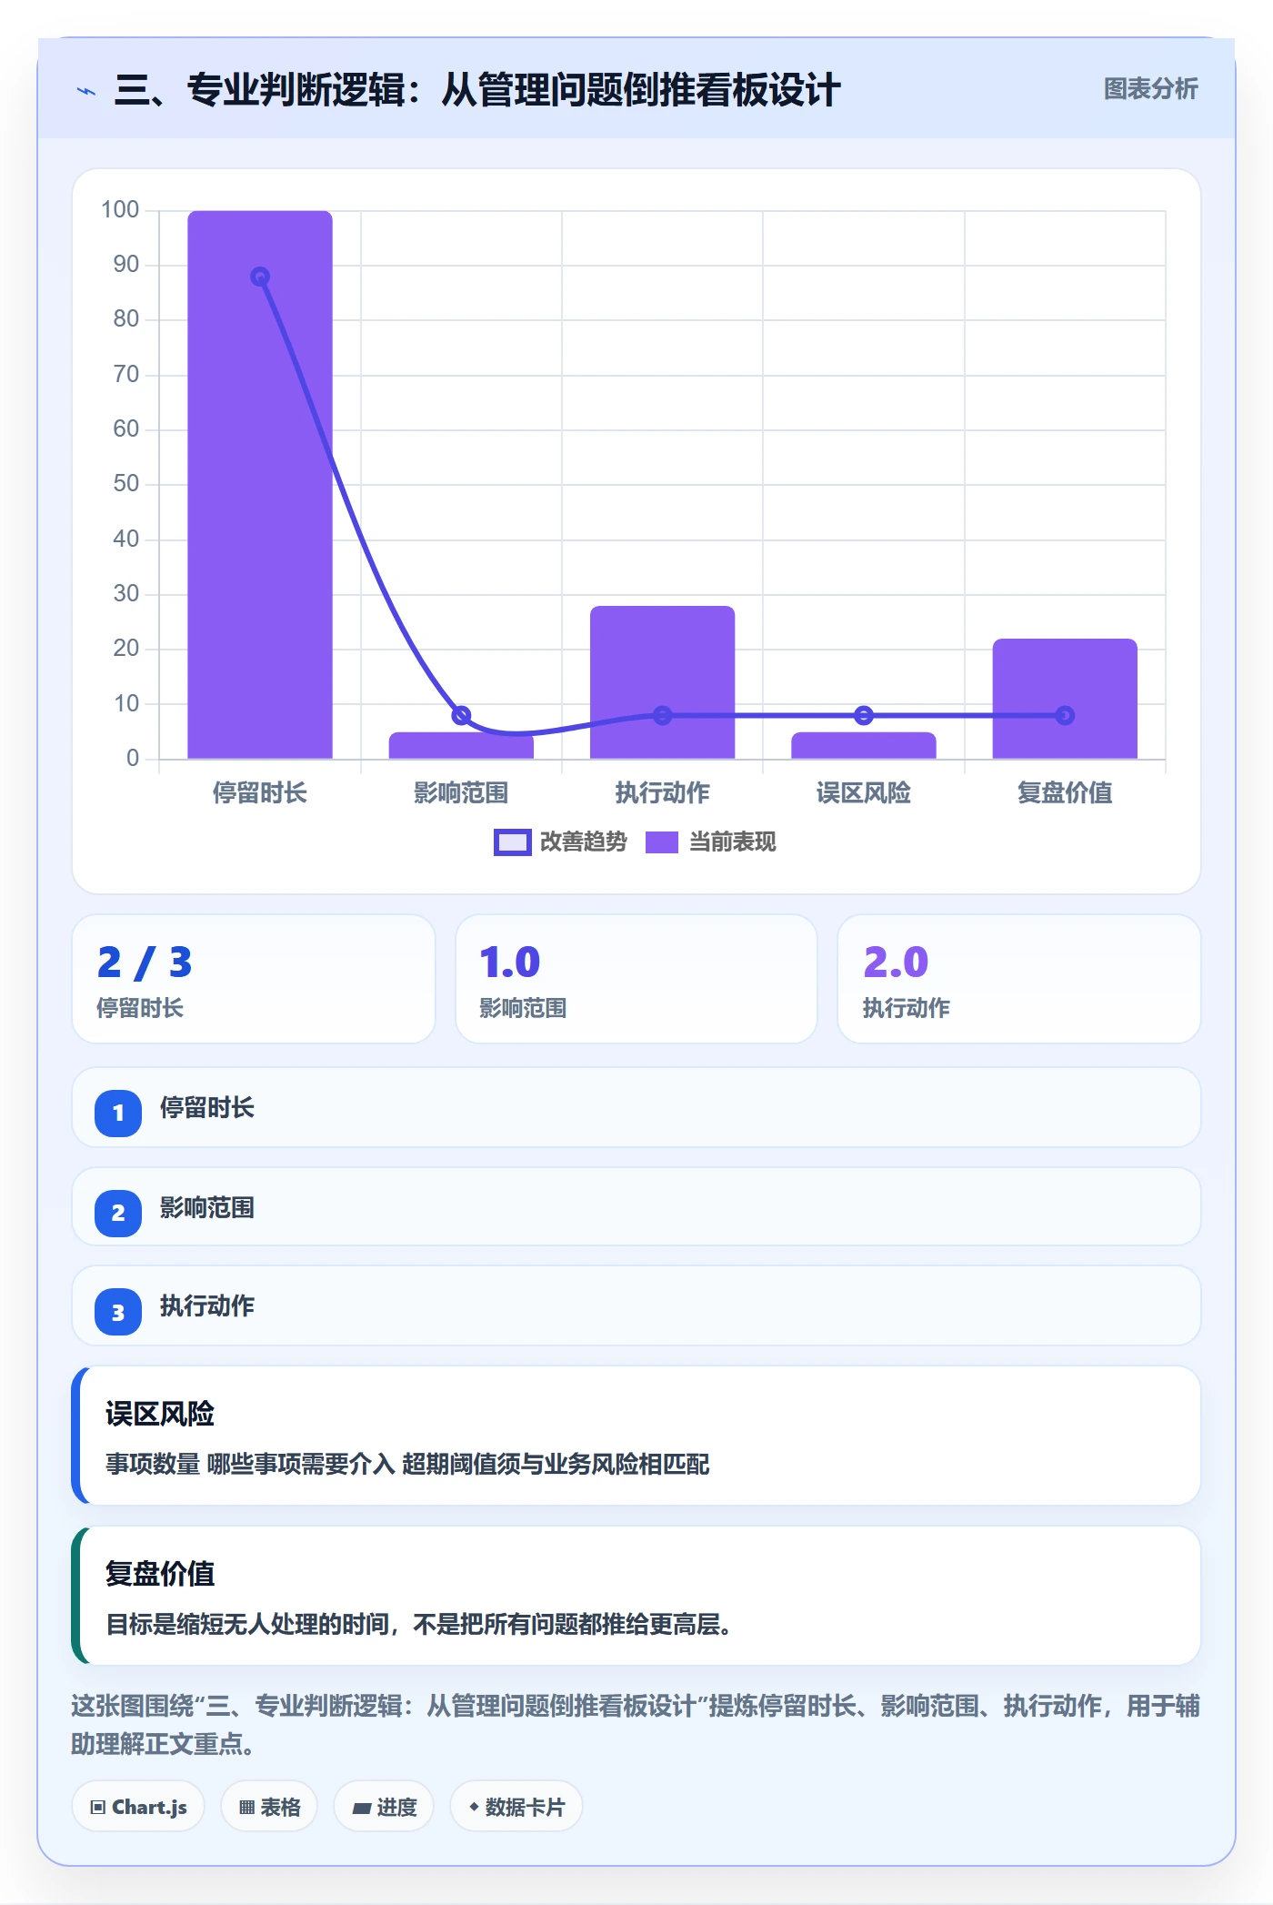The height and width of the screenshot is (1905, 1273).
Task: Click the 停留时长 axis label under the chart
Action: click(260, 792)
